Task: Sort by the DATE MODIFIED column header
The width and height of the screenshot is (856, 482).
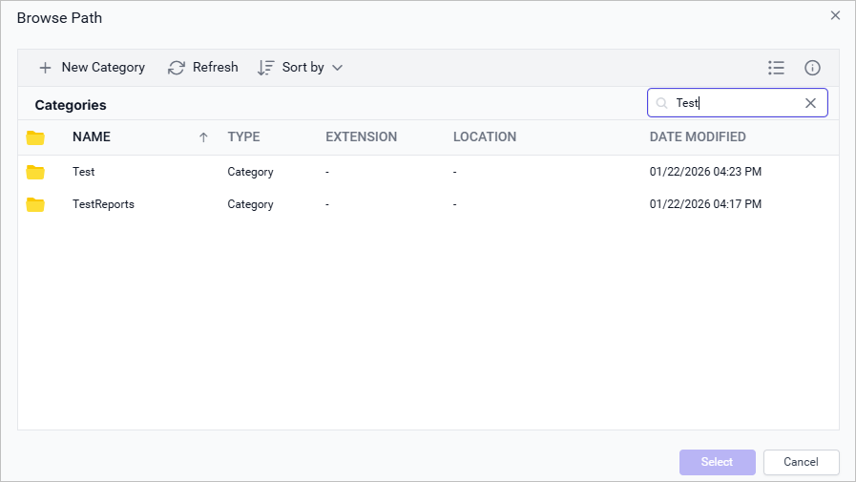Action: pos(698,137)
